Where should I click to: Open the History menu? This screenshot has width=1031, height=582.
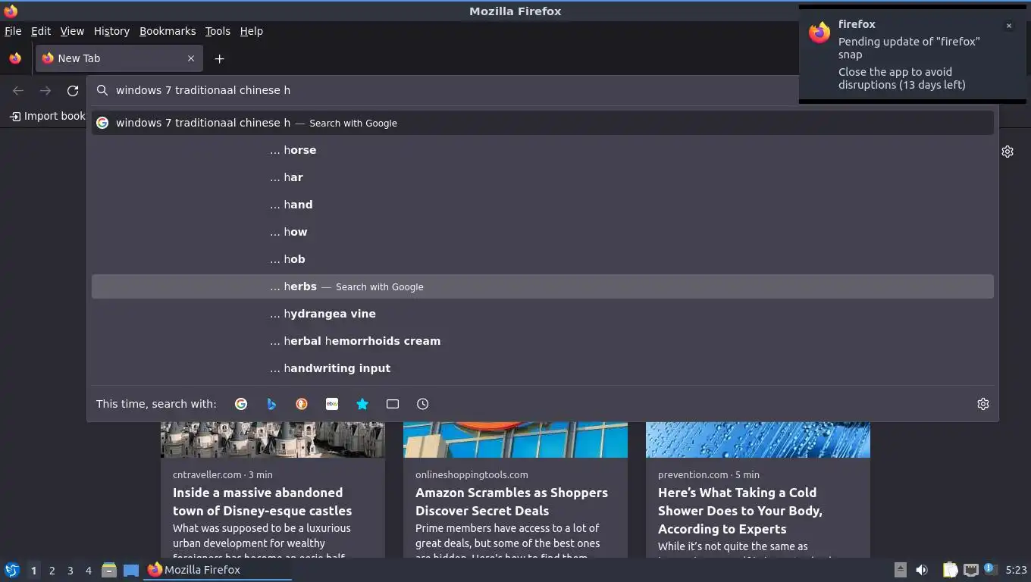pyautogui.click(x=111, y=31)
